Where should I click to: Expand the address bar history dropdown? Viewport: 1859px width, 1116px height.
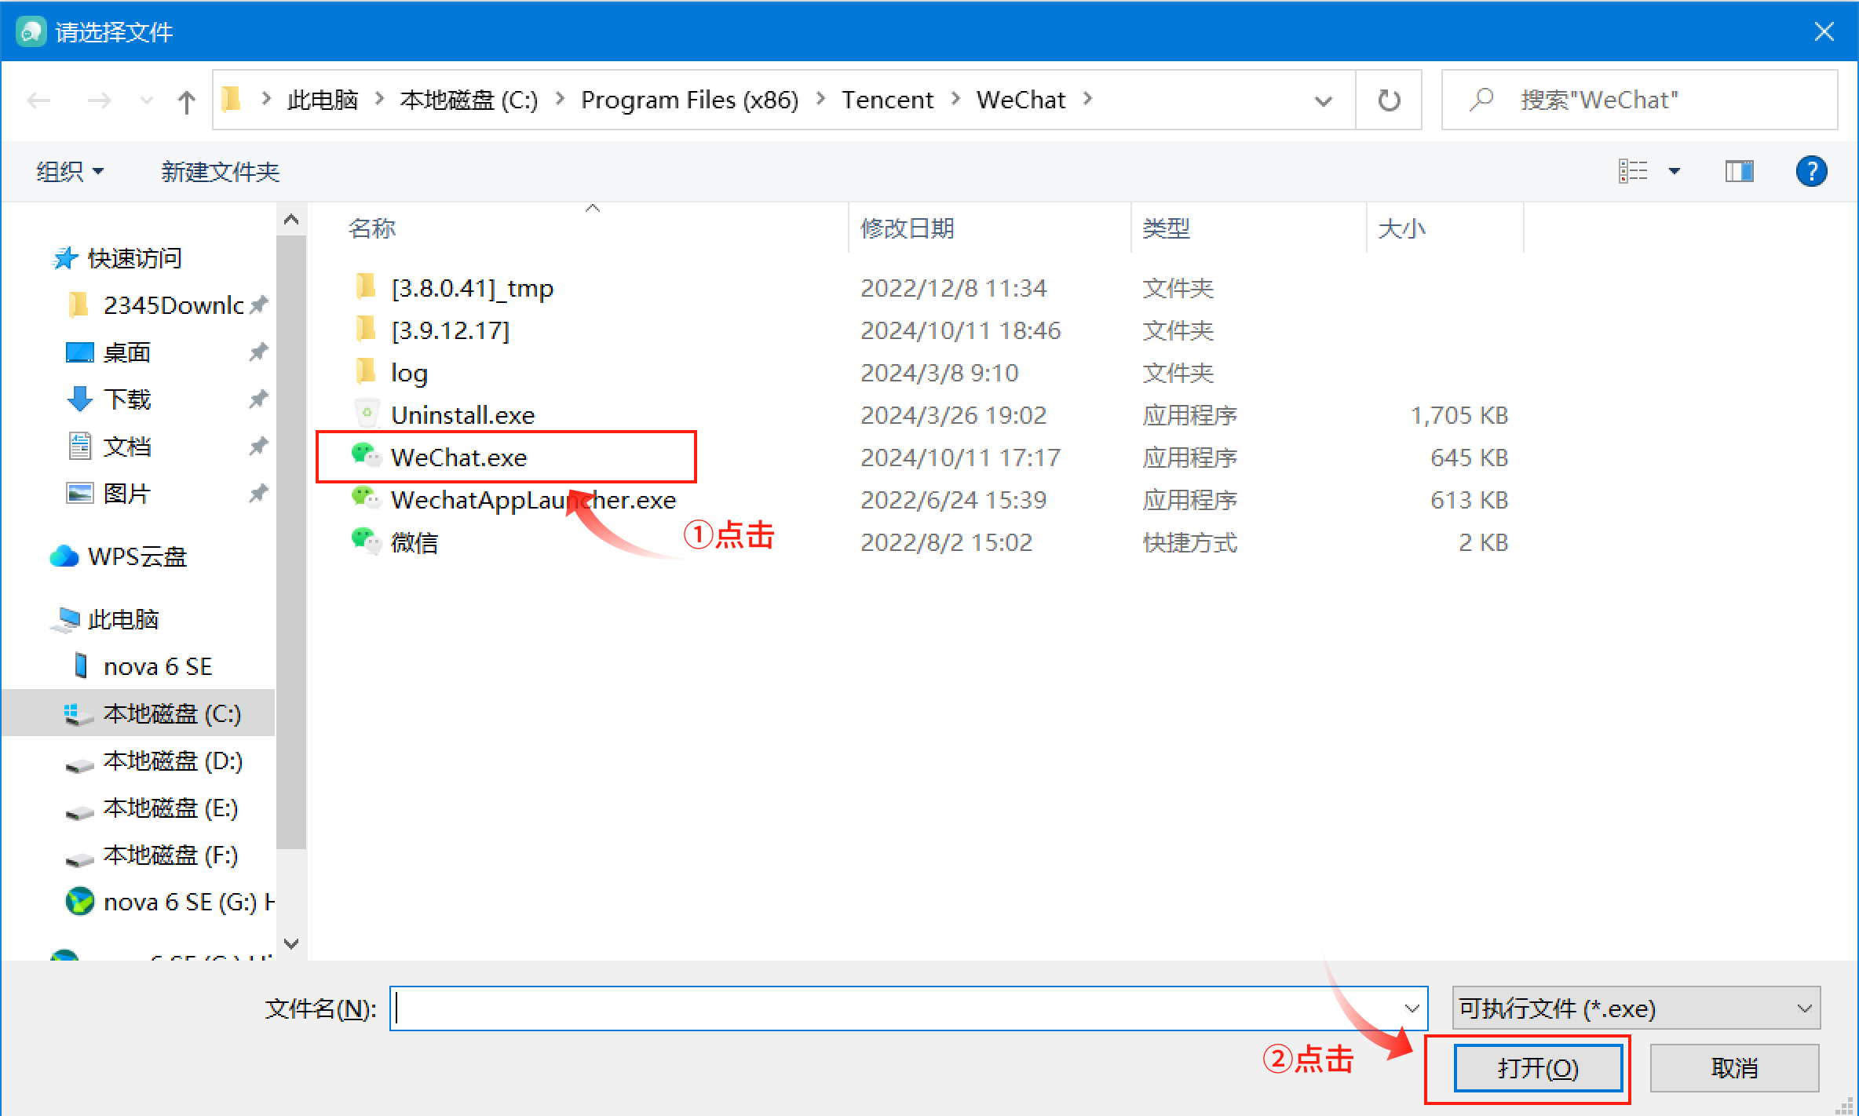[x=1324, y=100]
